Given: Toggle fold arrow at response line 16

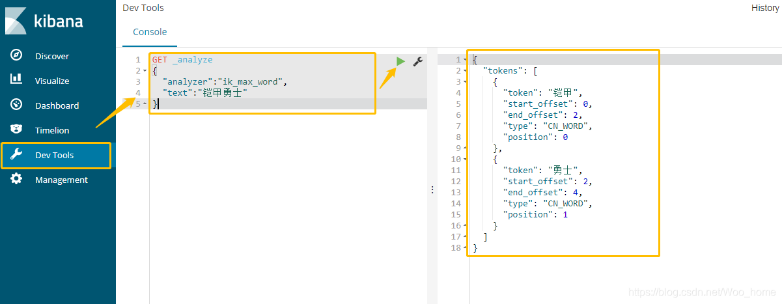Looking at the screenshot, I should coord(465,226).
